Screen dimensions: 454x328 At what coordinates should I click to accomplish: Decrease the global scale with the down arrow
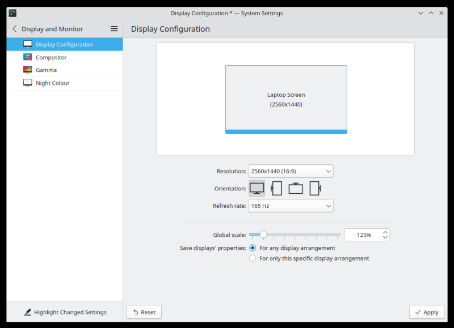[x=385, y=238]
